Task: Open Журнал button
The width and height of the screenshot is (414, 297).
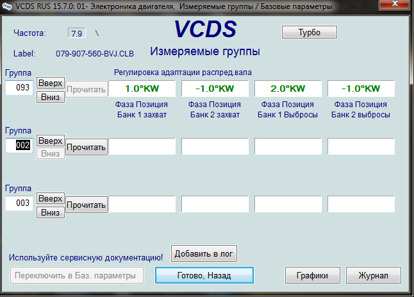Action: 374,275
